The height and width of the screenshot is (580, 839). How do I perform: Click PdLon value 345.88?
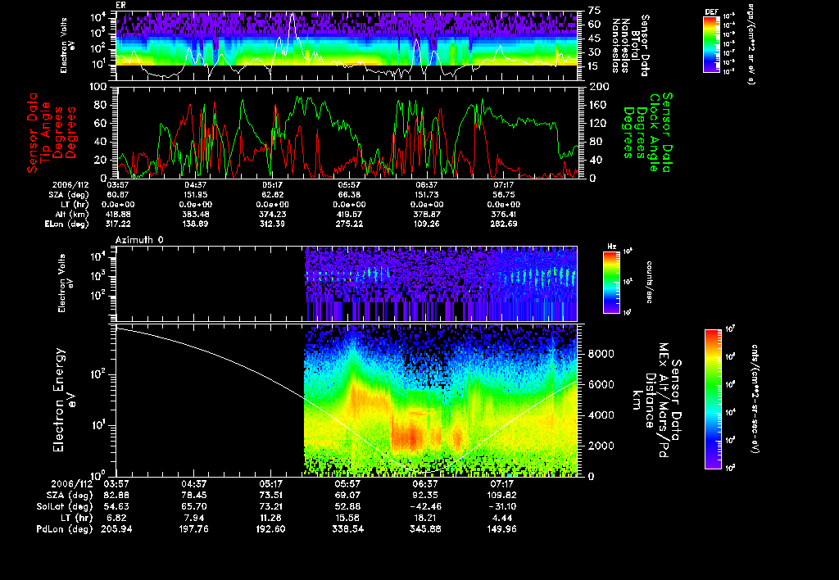click(425, 529)
